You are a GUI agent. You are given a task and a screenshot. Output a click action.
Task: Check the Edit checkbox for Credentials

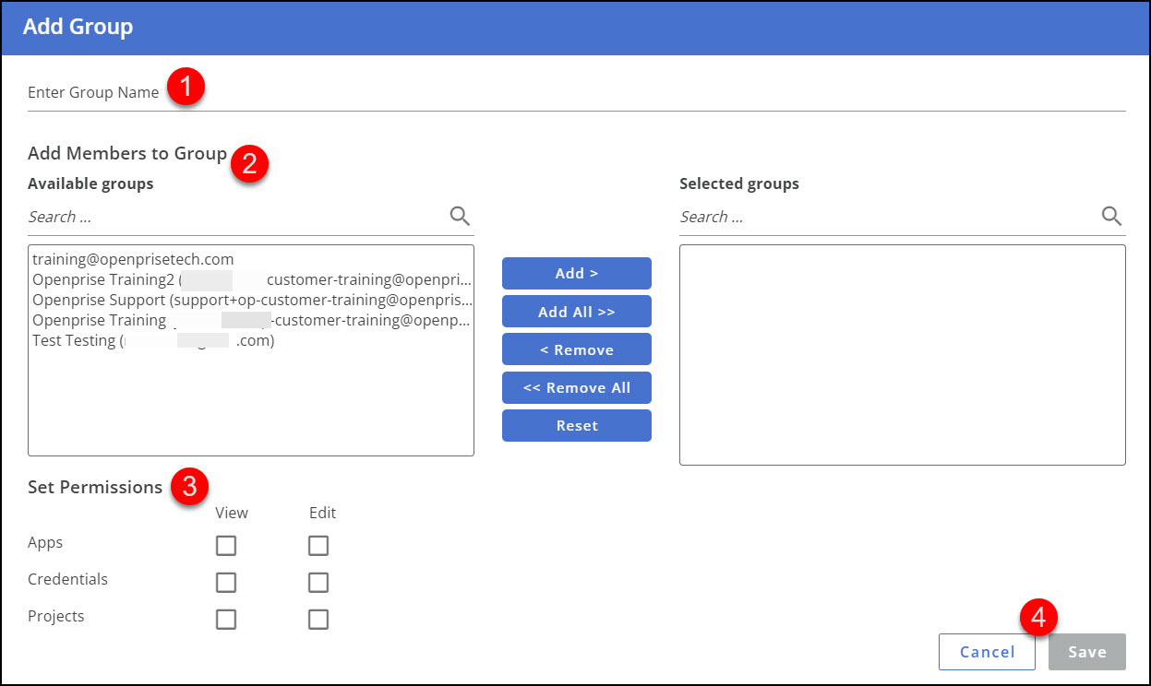318,582
